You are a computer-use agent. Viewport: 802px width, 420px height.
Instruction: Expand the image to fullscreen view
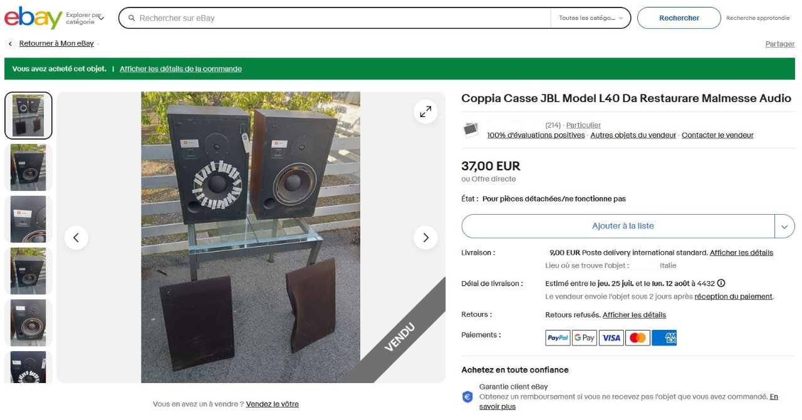(425, 112)
